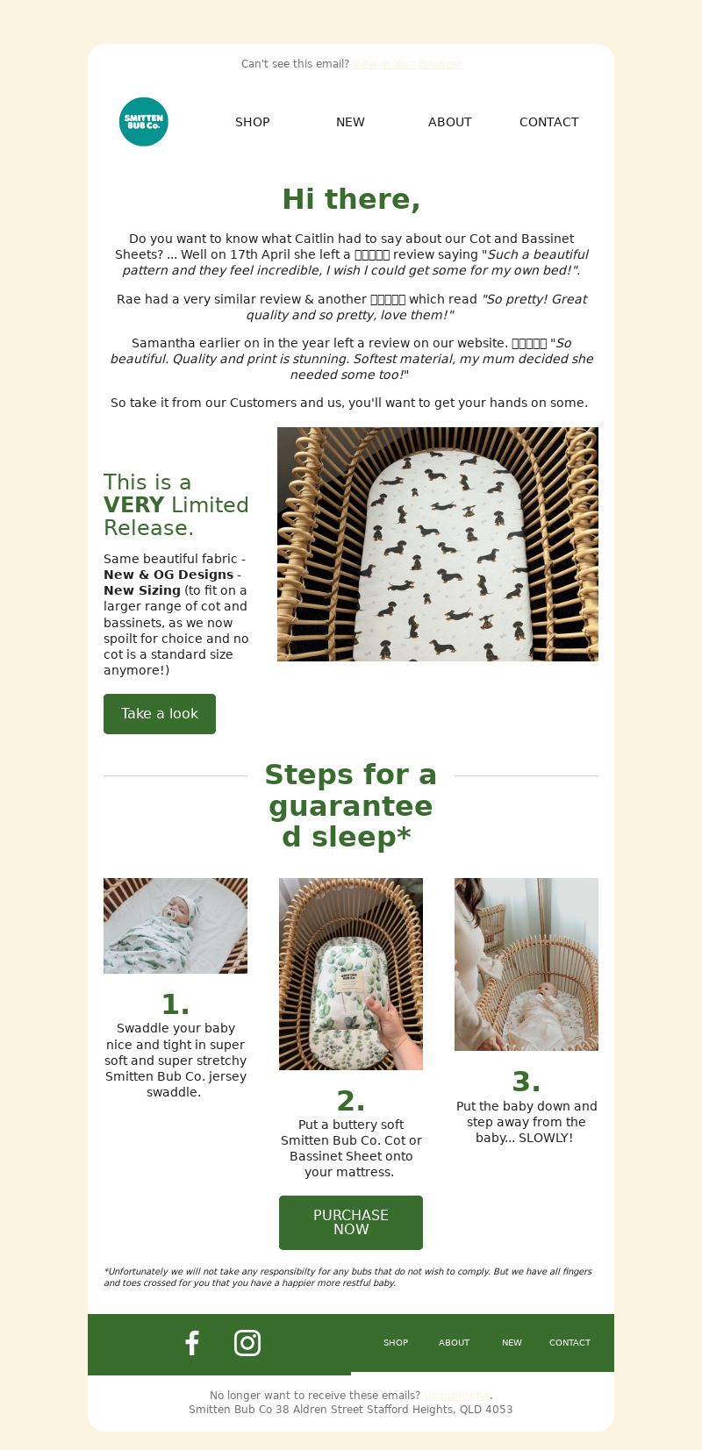Click the Smitten Bub Co. logo
702x1450 pixels.
[x=144, y=122]
